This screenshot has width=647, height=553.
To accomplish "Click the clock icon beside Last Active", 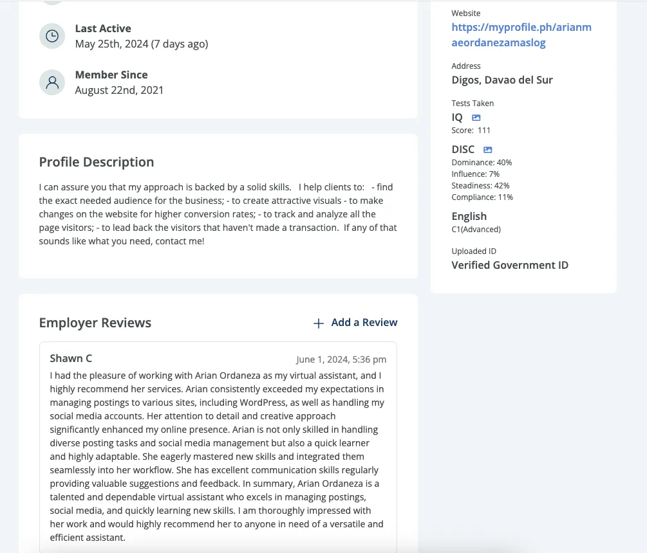I will [x=52, y=37].
